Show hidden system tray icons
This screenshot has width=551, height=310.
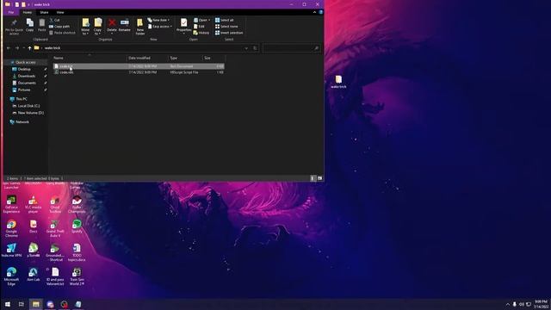[507, 304]
